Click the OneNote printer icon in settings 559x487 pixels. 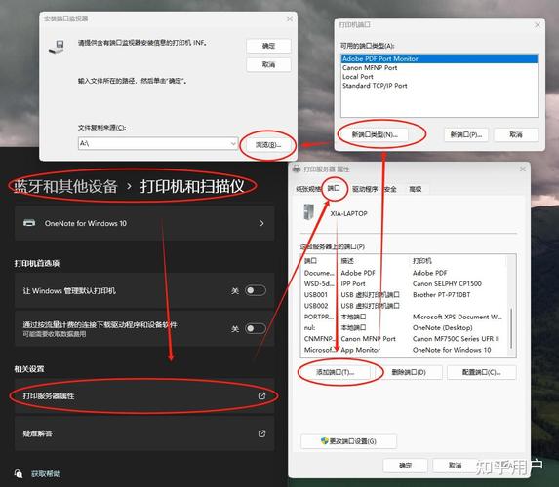(29, 223)
